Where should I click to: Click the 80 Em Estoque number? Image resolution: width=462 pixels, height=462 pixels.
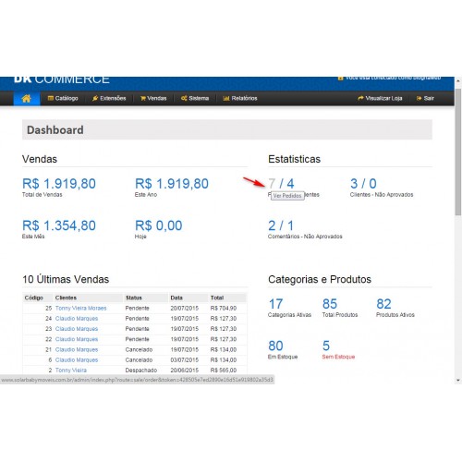[275, 346]
